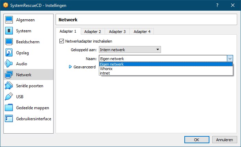Switch to the Adapter 2 tab
Viewport: 241px width, 147px height.
(93, 32)
